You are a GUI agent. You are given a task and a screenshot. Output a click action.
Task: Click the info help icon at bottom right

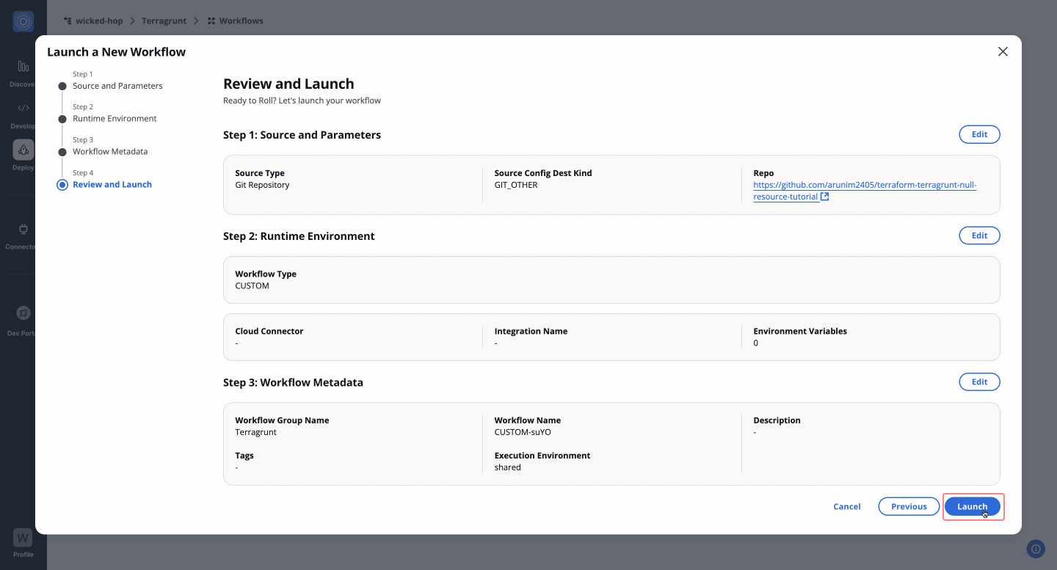pos(1035,549)
